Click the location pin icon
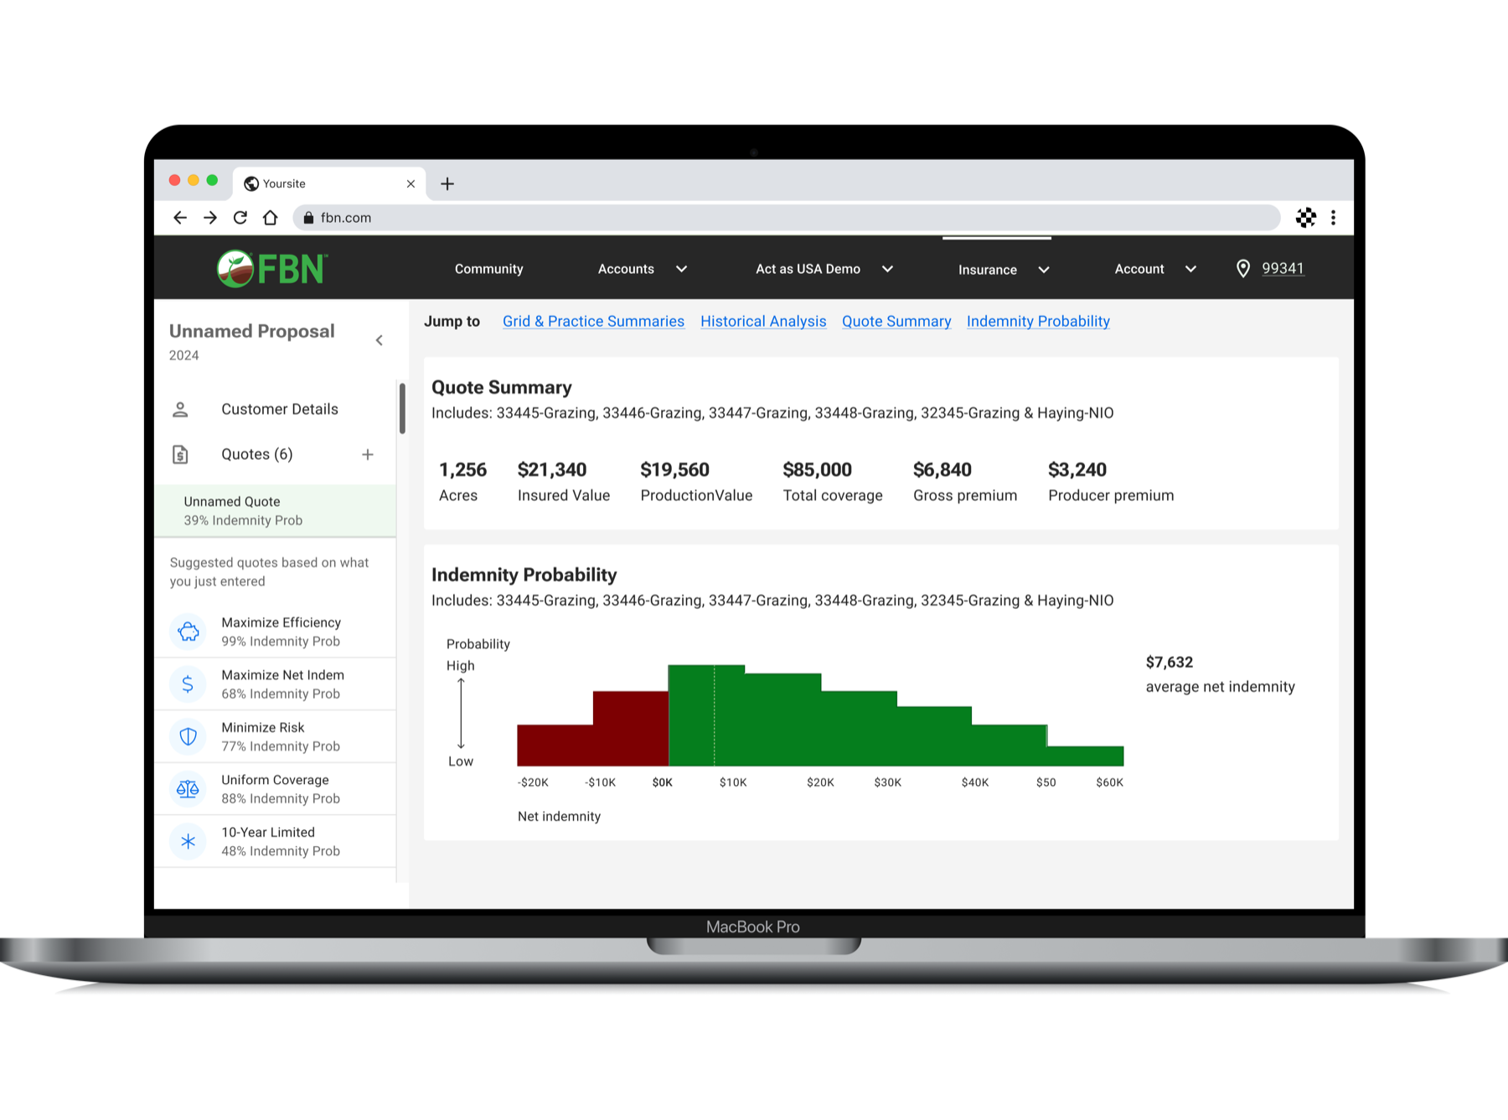1508x1120 pixels. click(x=1243, y=268)
